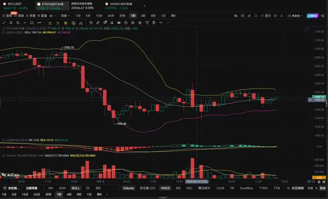This screenshot has width=328, height=199.
Task: Open the 日期范围 date range selector
Action: (x=32, y=188)
